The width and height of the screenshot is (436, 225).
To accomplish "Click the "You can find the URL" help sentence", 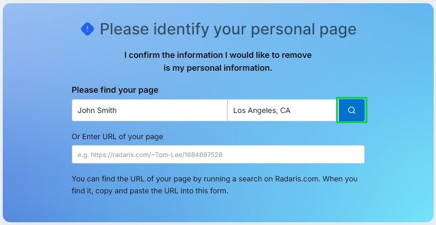I will tap(161, 179).
